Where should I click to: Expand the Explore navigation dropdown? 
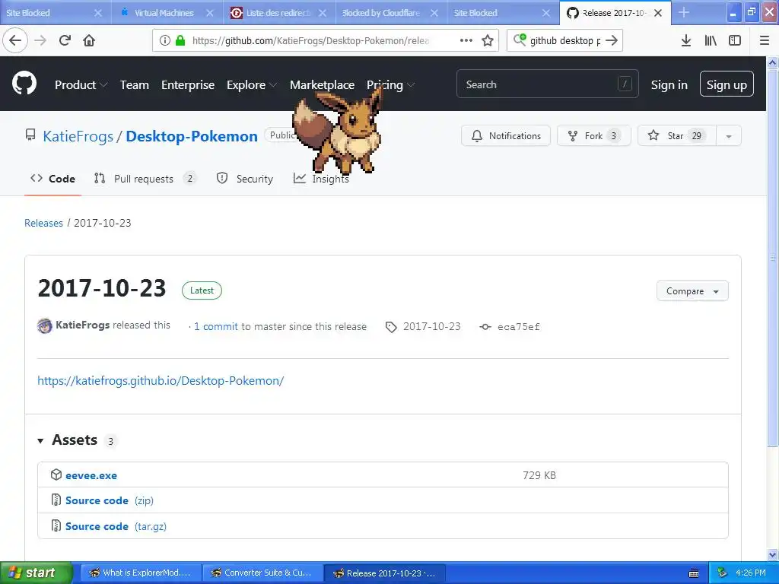(x=251, y=85)
